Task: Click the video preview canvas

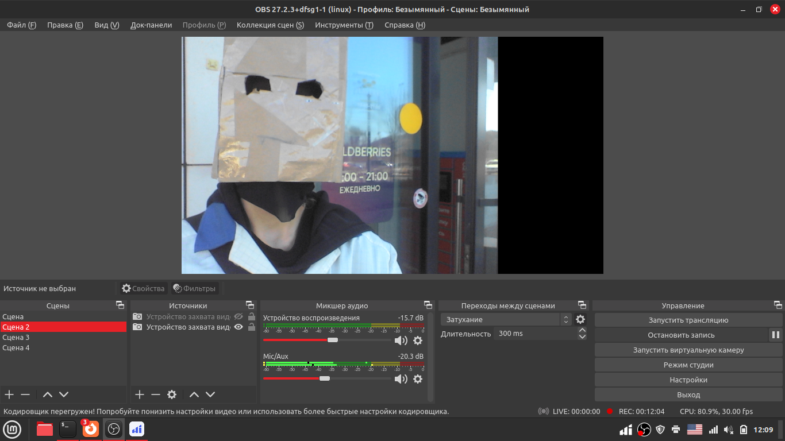Action: coord(392,155)
